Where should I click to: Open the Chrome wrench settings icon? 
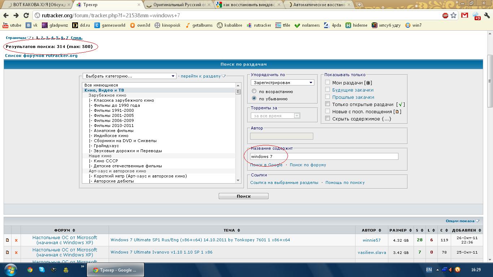tap(488, 16)
